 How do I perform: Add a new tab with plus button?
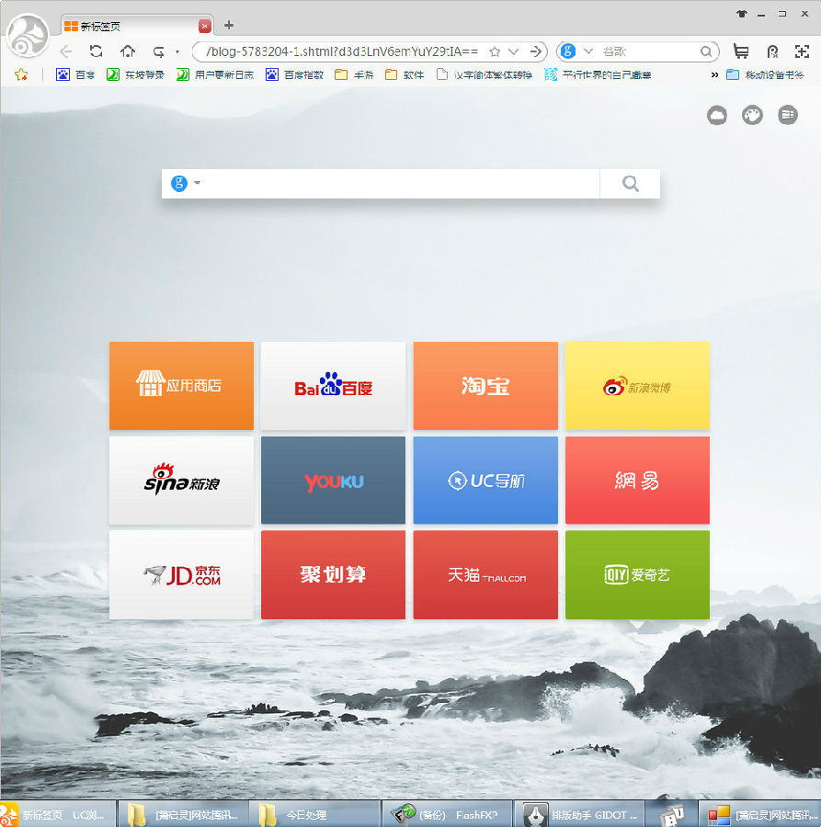(x=229, y=25)
